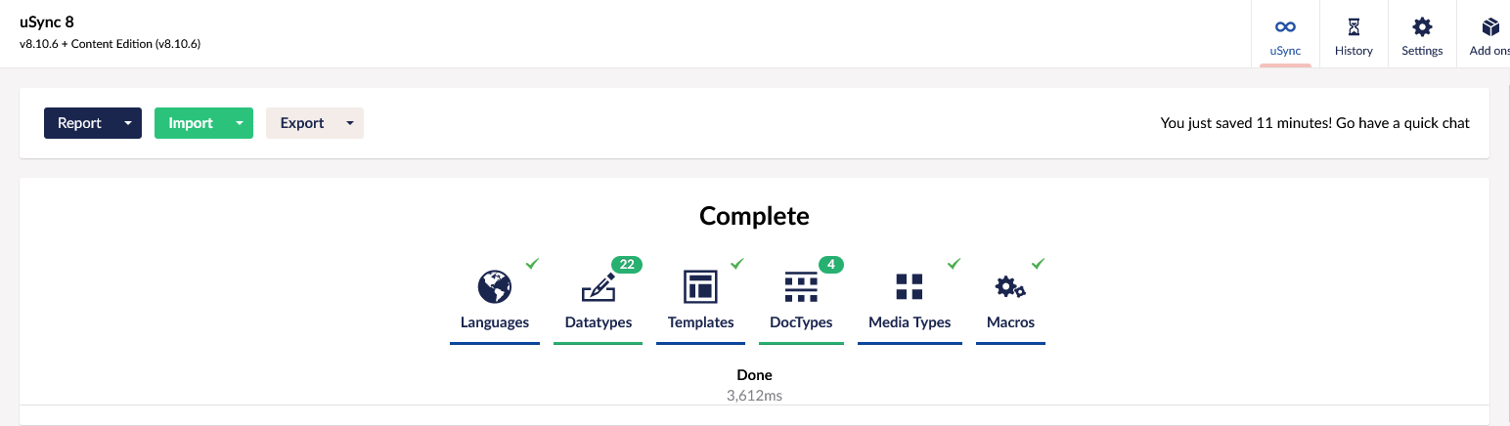Select the Media Types squares icon
This screenshot has height=426, width=1510.
click(910, 287)
